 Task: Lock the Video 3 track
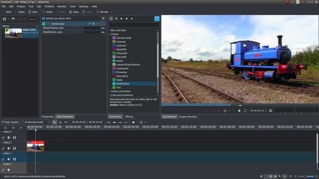point(3,138)
